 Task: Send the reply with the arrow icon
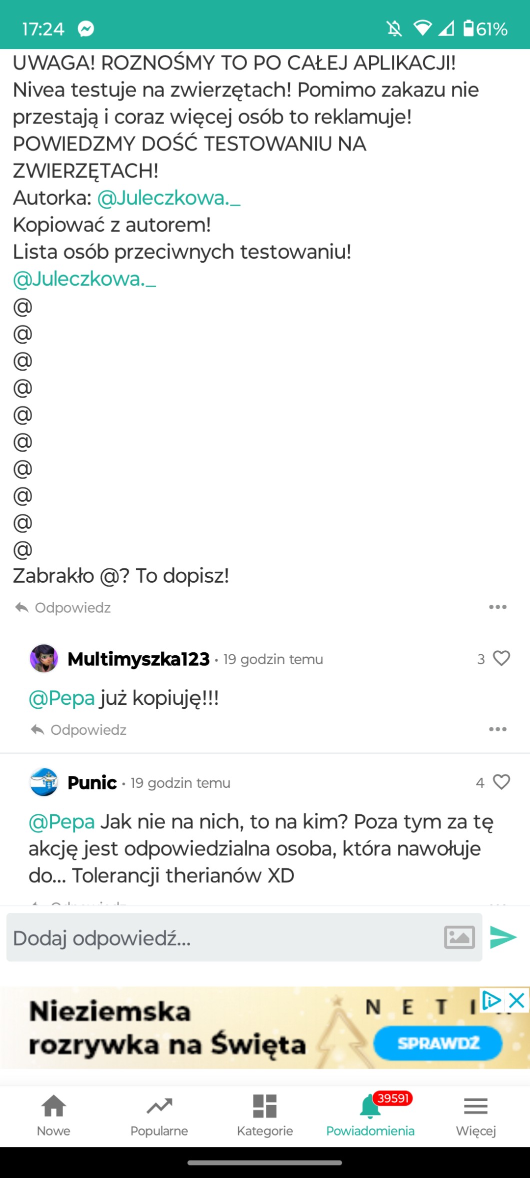point(502,937)
